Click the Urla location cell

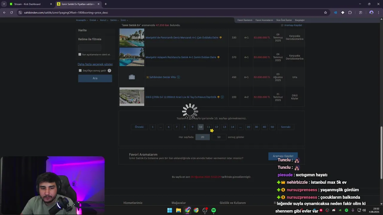pyautogui.click(x=295, y=77)
